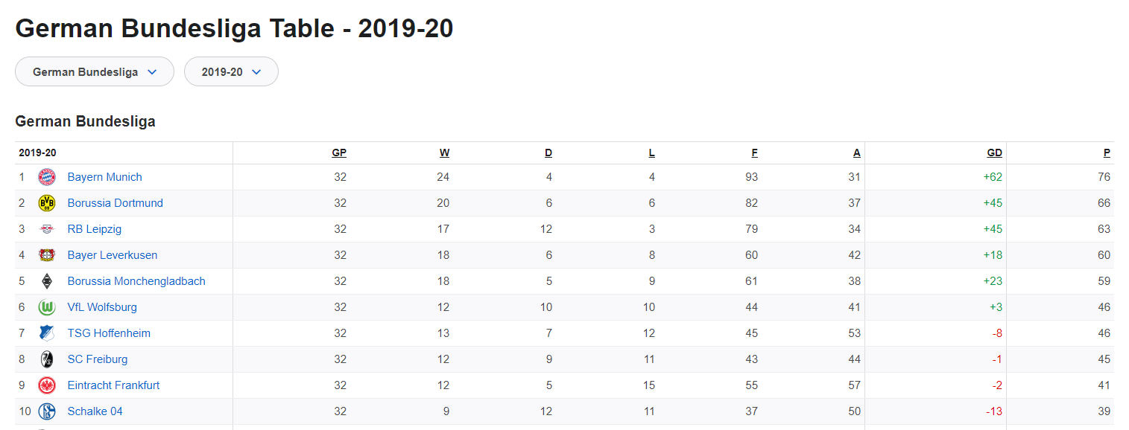Open the Bayern Munich team link

pos(104,177)
